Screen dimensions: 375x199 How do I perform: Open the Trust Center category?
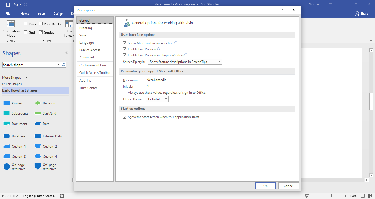pos(88,88)
